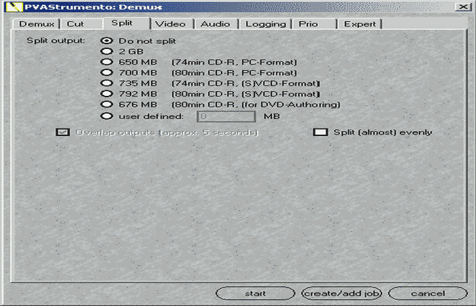Enable the 'user defined' split size radio
The width and height of the screenshot is (476, 306).
105,116
